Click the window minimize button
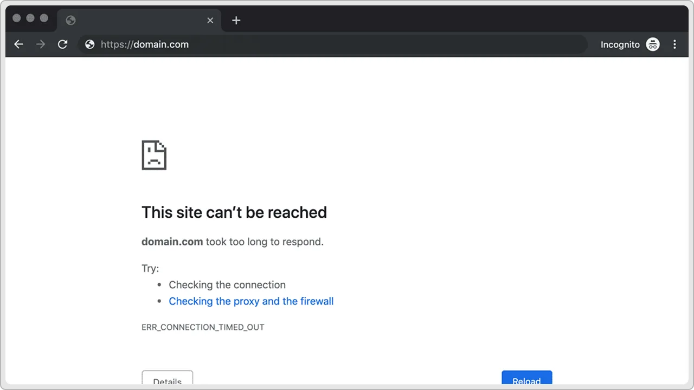The width and height of the screenshot is (694, 390). [x=30, y=18]
